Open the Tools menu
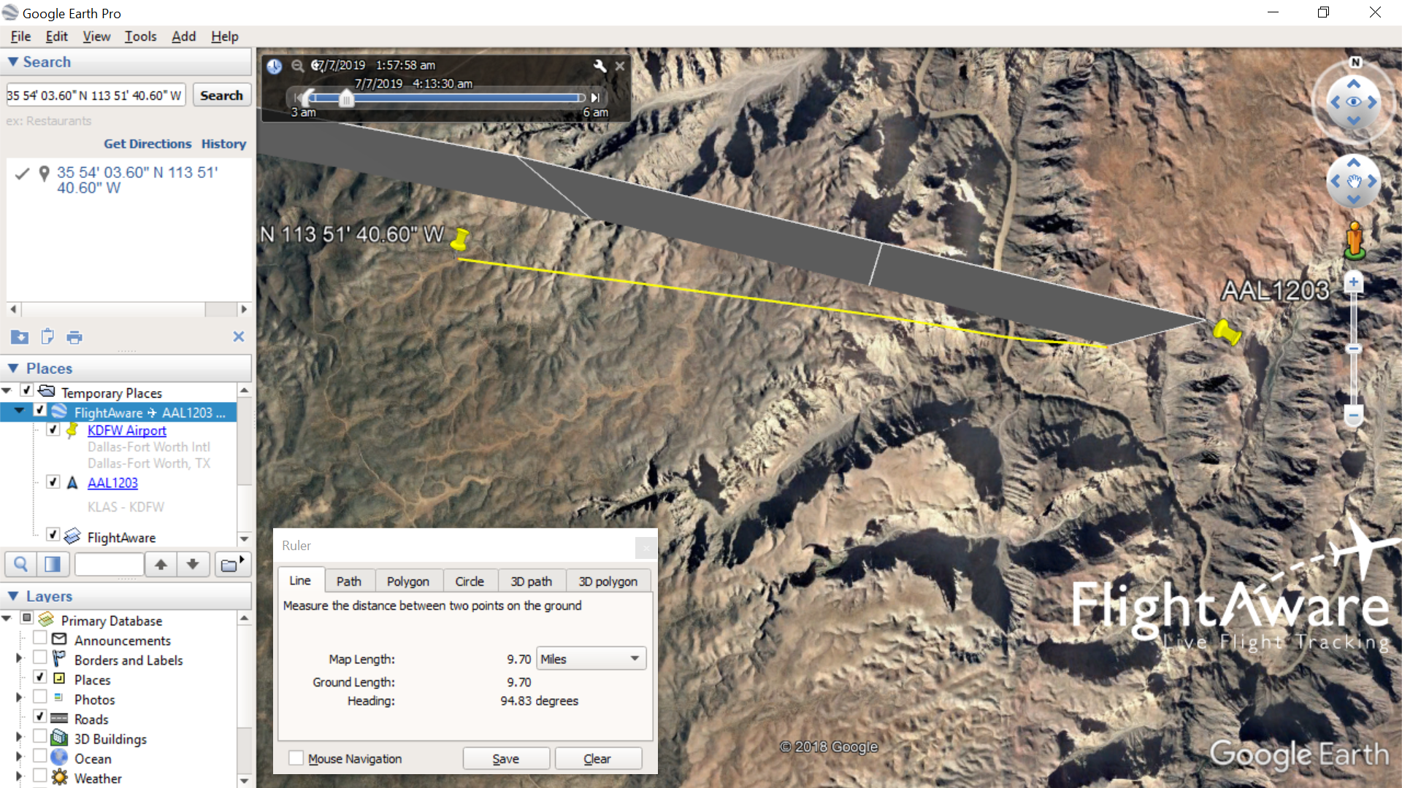 click(x=140, y=36)
